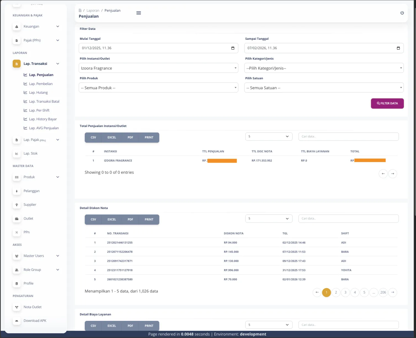Viewport: 416px width, 338px height.
Task: Open calendar picker in Sampai Tanggal field
Action: (398, 48)
